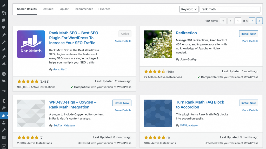266x149 pixels.
Task: Open the Rank Math SEO plugin title link
Action: 74,38
